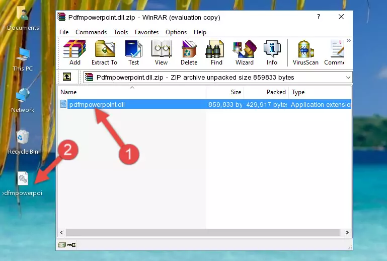Close the WinRAR window

pyautogui.click(x=341, y=17)
